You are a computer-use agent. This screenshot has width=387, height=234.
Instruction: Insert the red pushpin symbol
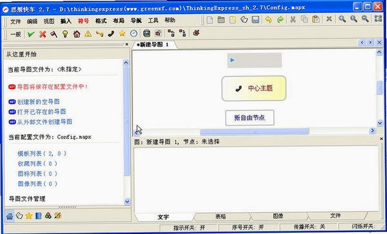pyautogui.click(x=54, y=34)
